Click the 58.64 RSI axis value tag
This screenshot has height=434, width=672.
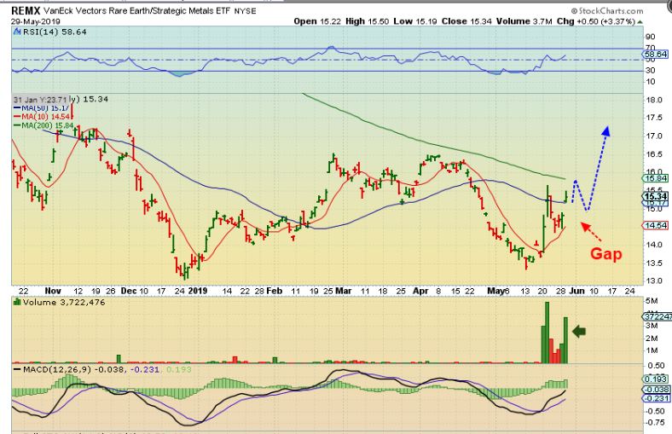[x=655, y=55]
